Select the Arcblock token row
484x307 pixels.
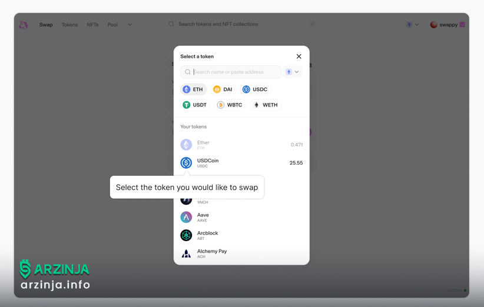click(x=241, y=235)
